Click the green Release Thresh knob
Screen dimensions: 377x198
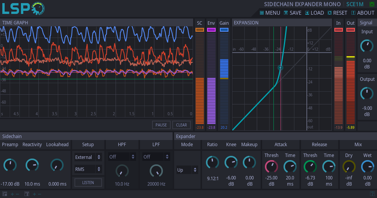tap(310, 166)
